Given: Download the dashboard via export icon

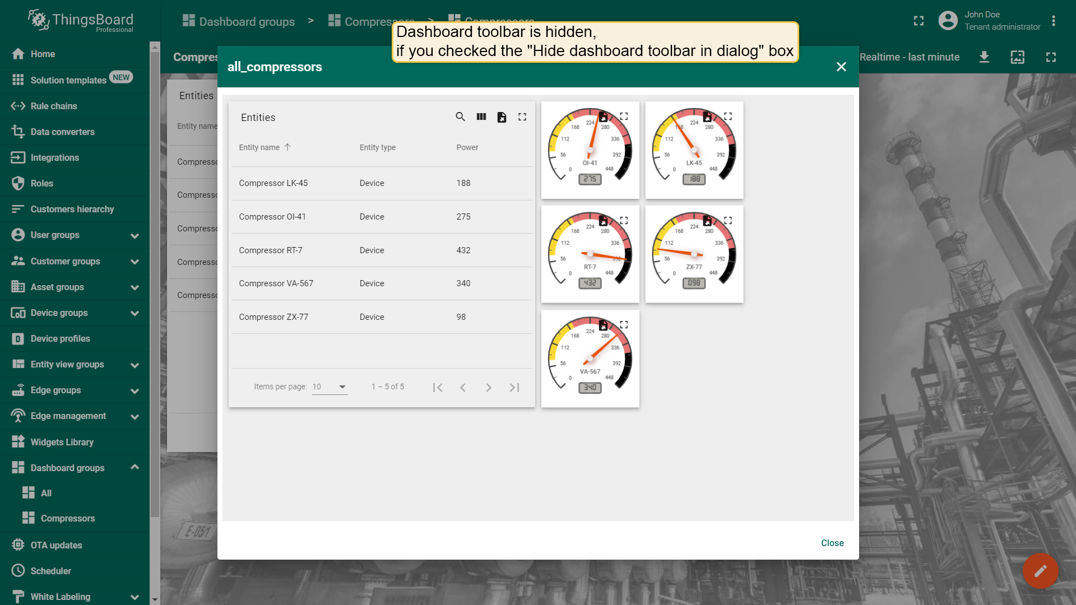Looking at the screenshot, I should 984,57.
